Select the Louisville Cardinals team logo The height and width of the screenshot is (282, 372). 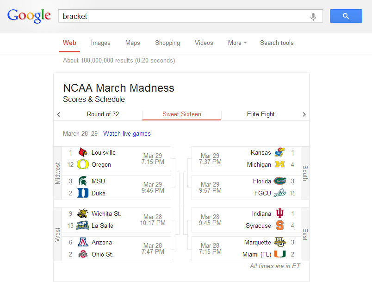coord(83,152)
